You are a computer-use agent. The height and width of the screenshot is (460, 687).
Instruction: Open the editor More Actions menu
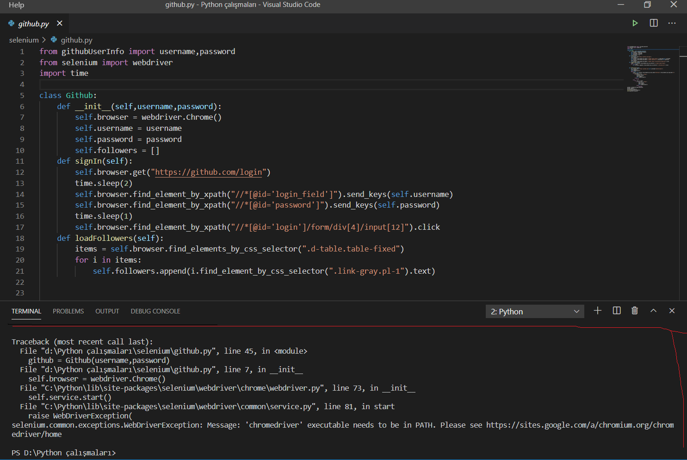point(672,23)
